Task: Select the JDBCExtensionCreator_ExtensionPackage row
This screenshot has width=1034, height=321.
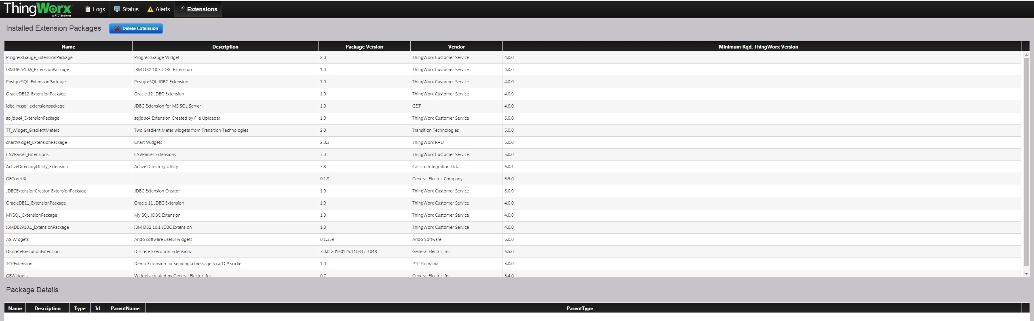Action: point(513,191)
